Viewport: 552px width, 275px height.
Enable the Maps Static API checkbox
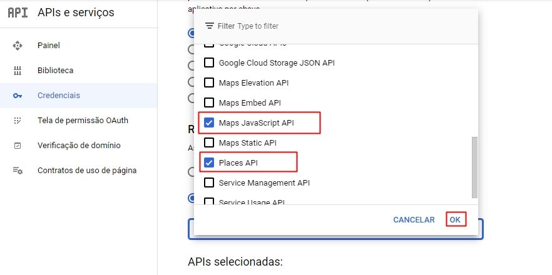pos(209,142)
